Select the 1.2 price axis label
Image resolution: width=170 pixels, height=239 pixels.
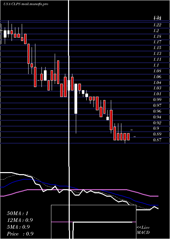click(156, 31)
